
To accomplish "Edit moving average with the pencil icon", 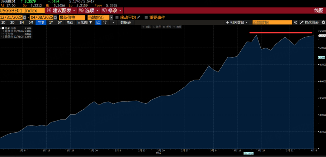I will click(138, 18).
